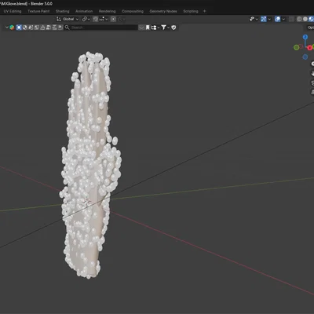
Task: Open the Scripting workspace tab
Action: tap(191, 11)
